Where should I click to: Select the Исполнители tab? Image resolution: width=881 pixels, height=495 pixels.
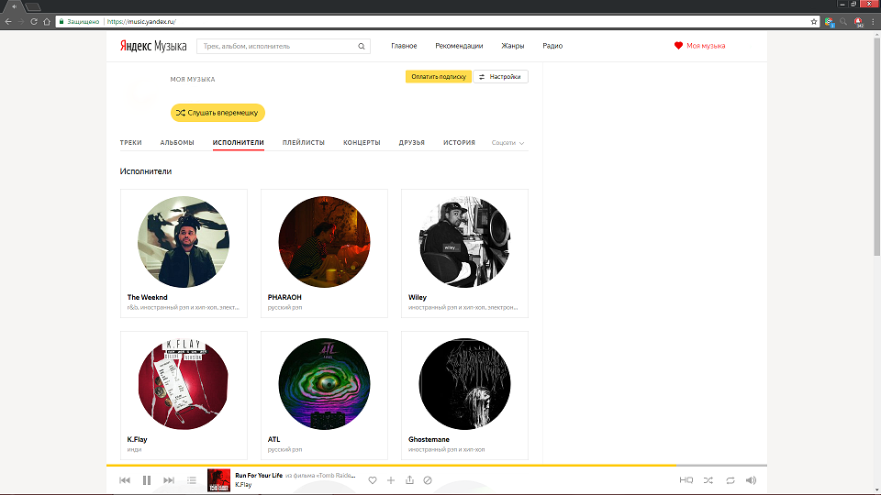coord(239,143)
